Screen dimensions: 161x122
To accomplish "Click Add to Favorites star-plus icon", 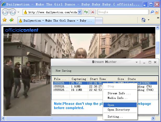I will [12, 20].
